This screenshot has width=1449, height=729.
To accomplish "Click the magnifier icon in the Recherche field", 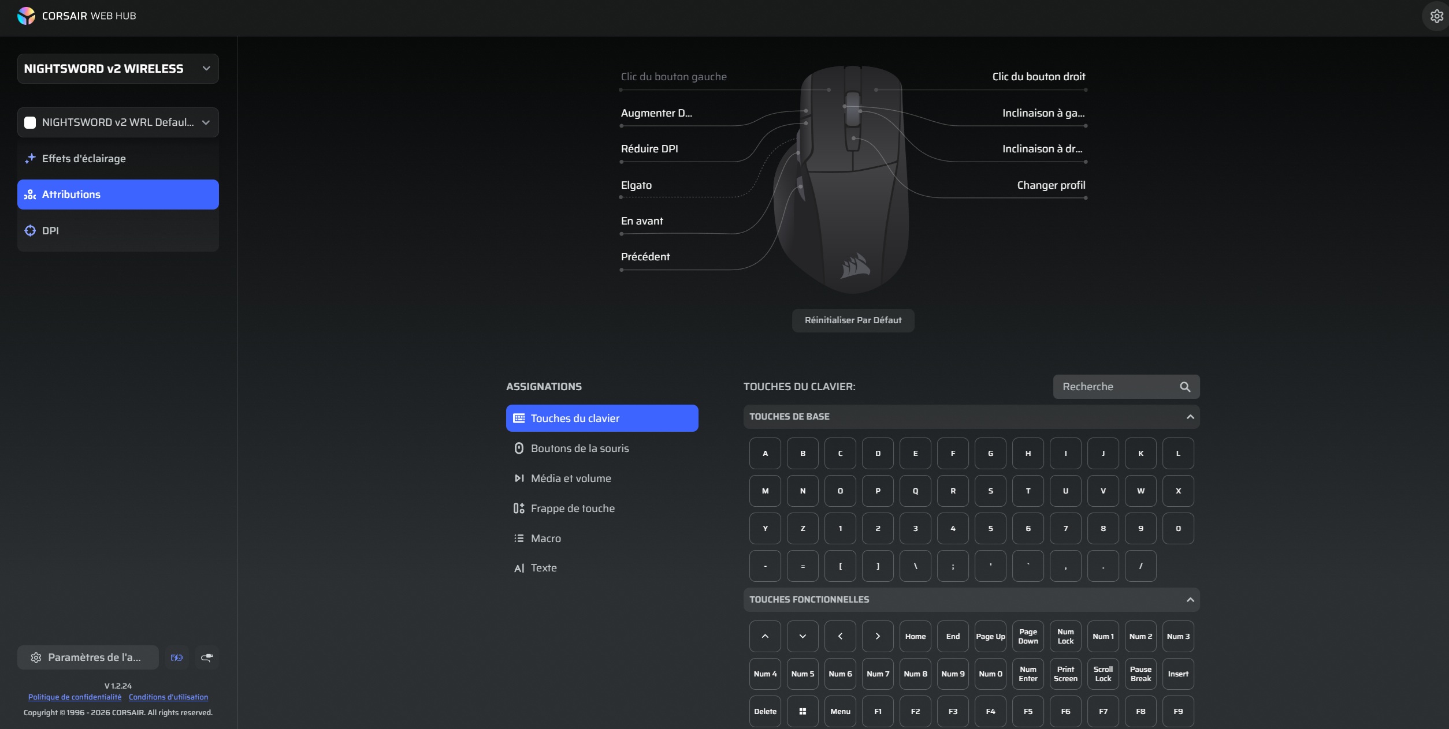I will (x=1185, y=387).
